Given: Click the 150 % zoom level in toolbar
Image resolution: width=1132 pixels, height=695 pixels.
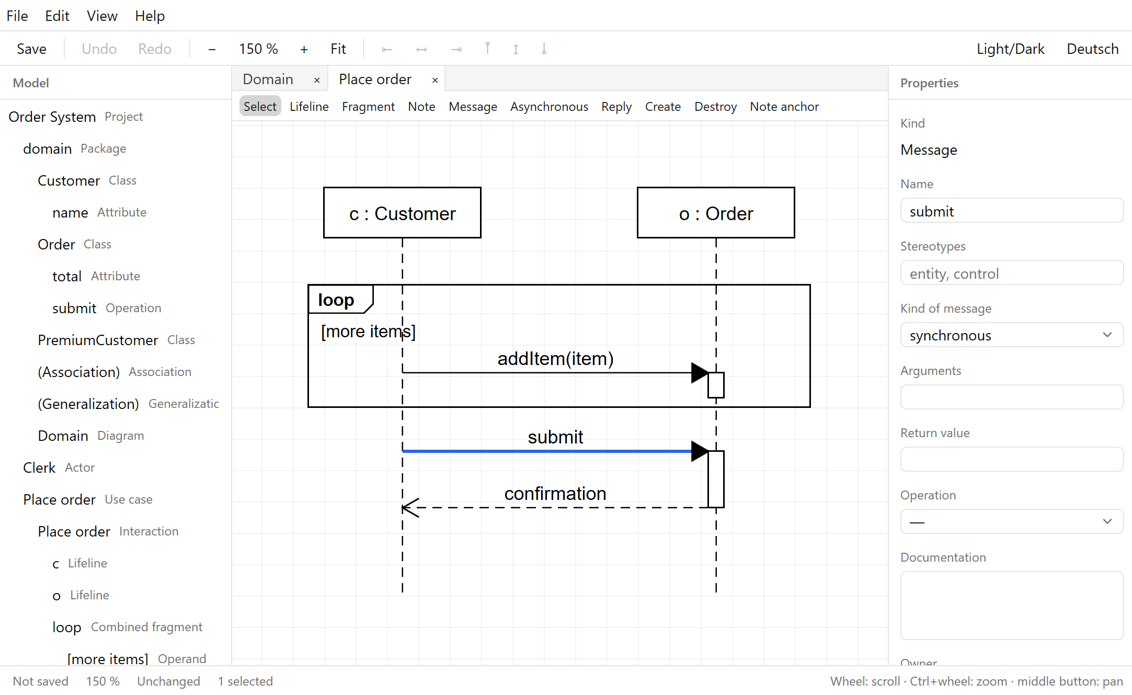Looking at the screenshot, I should coord(258,49).
